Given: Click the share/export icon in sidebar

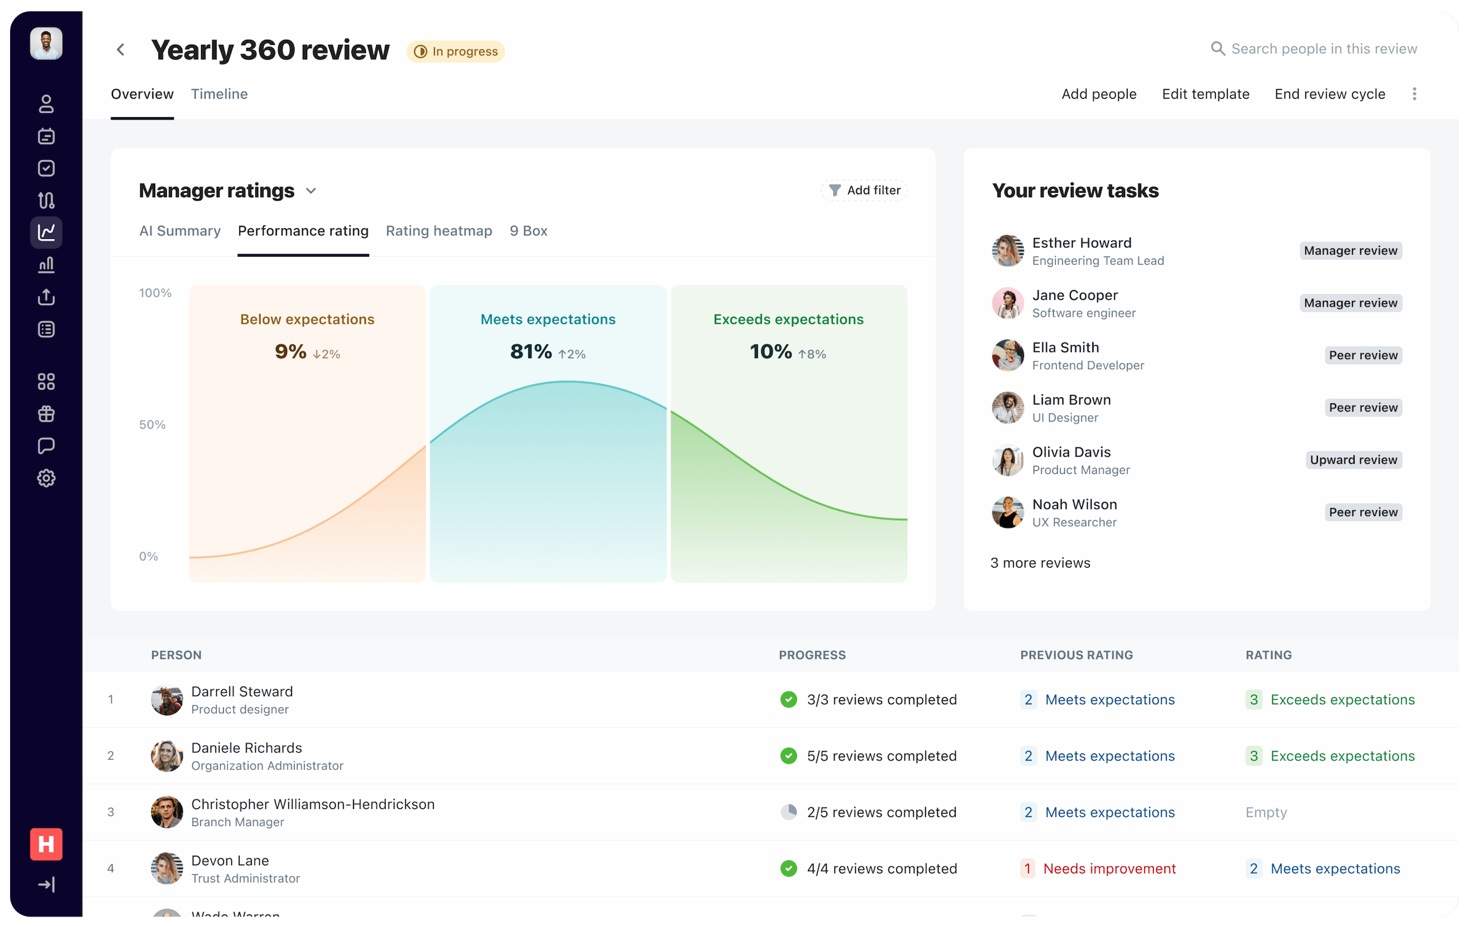Looking at the screenshot, I should pos(46,297).
